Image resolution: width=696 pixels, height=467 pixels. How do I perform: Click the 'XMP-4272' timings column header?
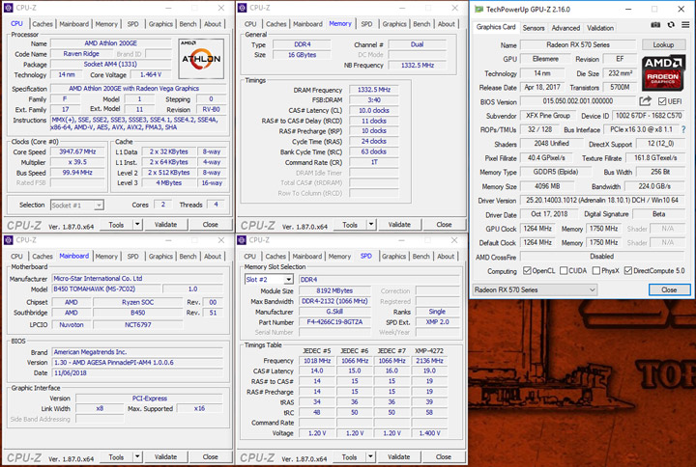[x=429, y=351]
